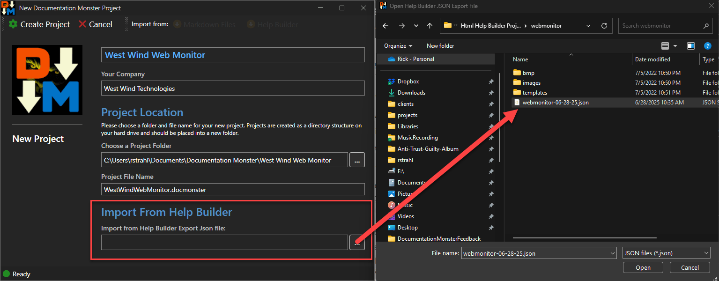Browse for project folder with ellipsis button

(357, 160)
